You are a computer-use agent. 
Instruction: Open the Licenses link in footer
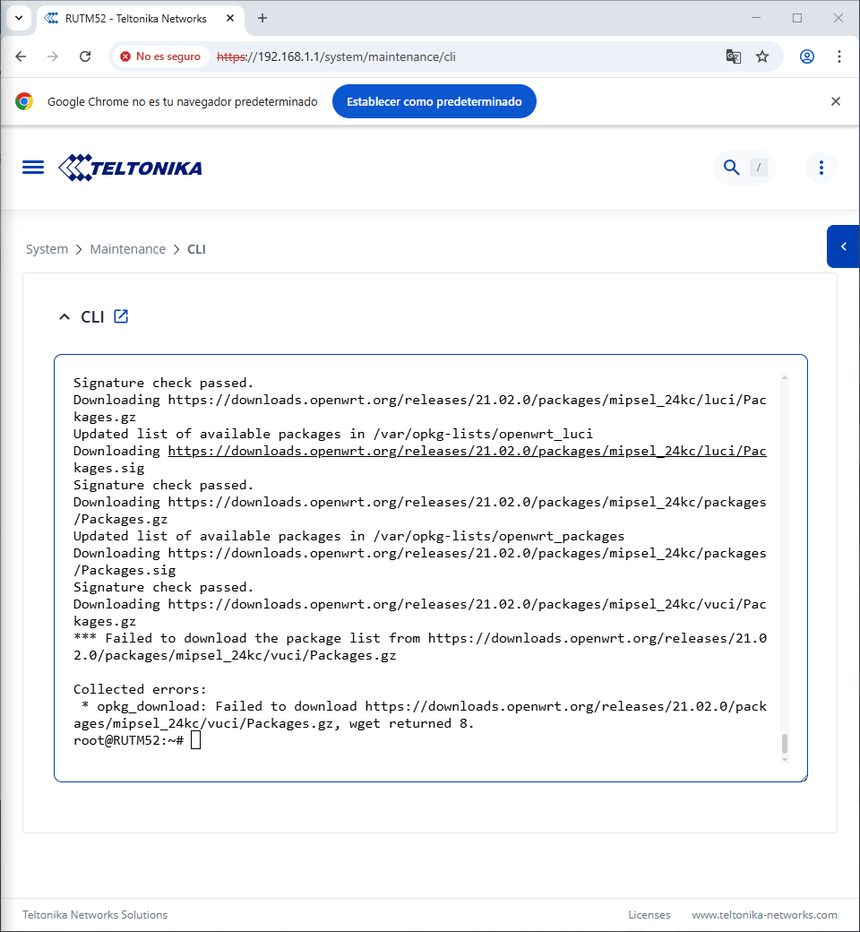pos(649,915)
